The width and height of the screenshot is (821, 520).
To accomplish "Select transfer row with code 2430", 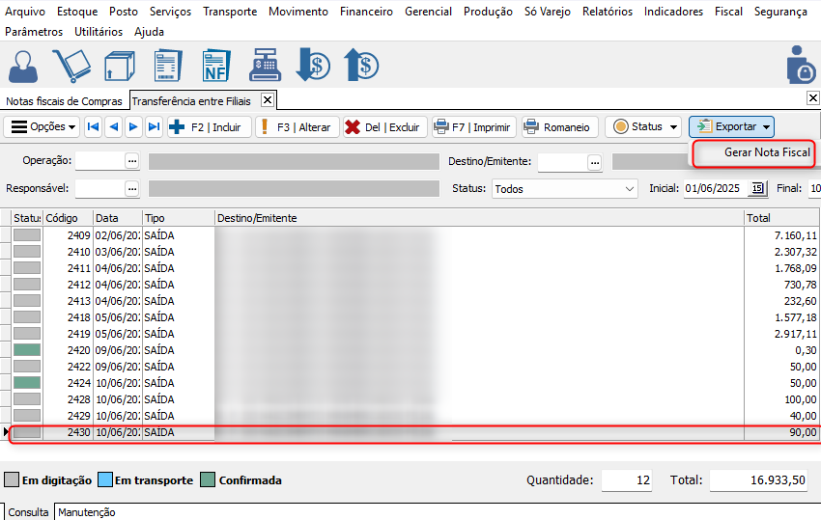I will [x=386, y=433].
